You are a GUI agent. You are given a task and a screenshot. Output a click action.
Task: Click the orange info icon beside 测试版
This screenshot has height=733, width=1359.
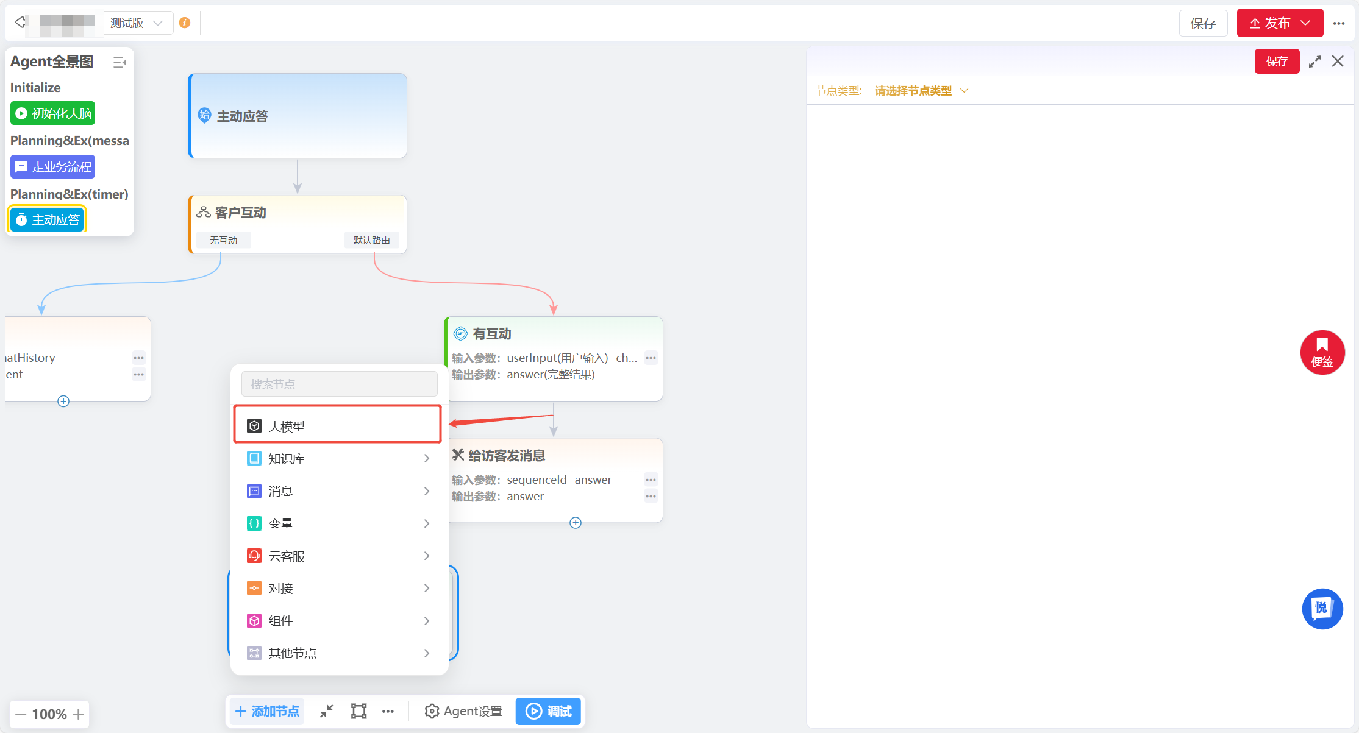(185, 23)
